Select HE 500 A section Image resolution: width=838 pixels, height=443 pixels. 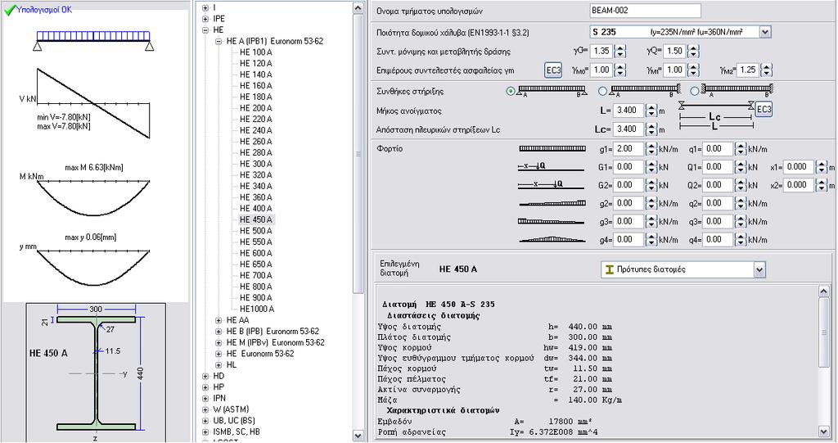tap(255, 231)
